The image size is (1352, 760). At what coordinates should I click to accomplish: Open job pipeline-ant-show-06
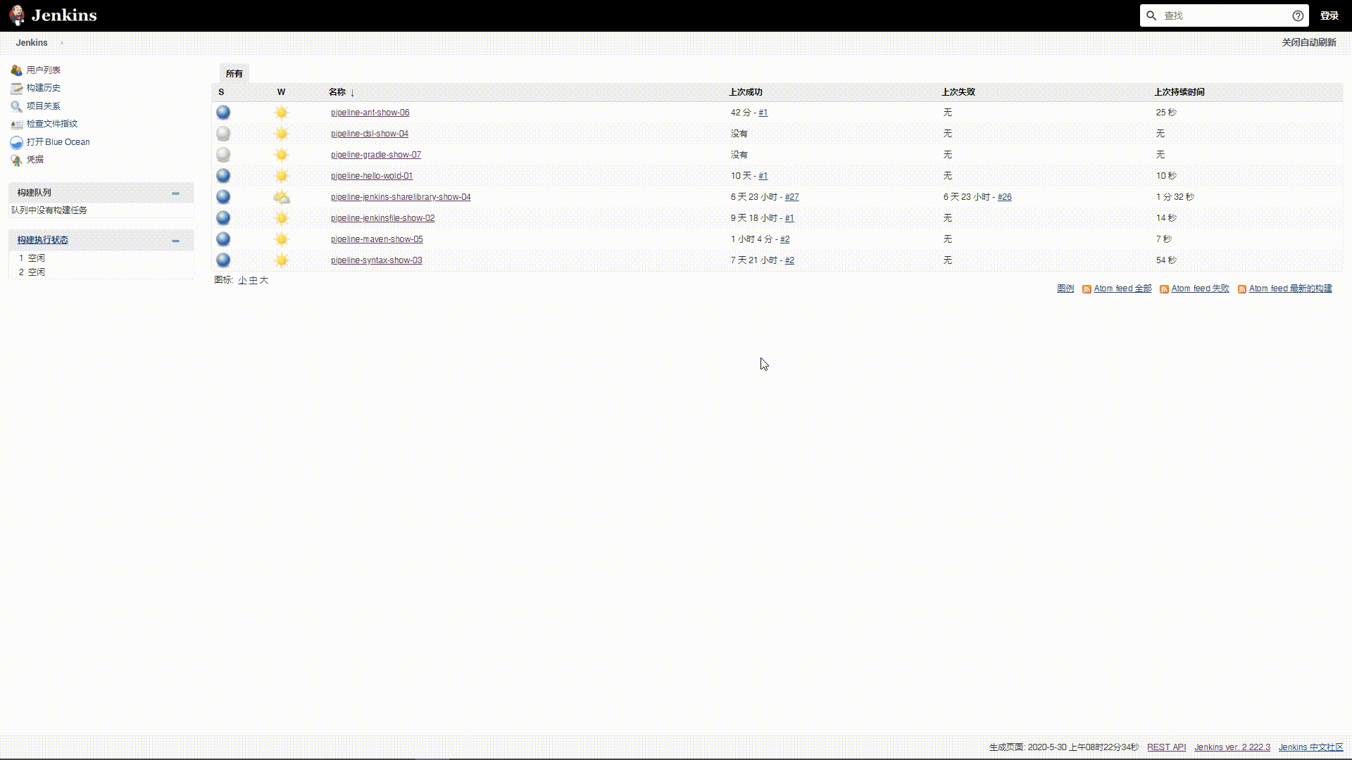point(370,113)
